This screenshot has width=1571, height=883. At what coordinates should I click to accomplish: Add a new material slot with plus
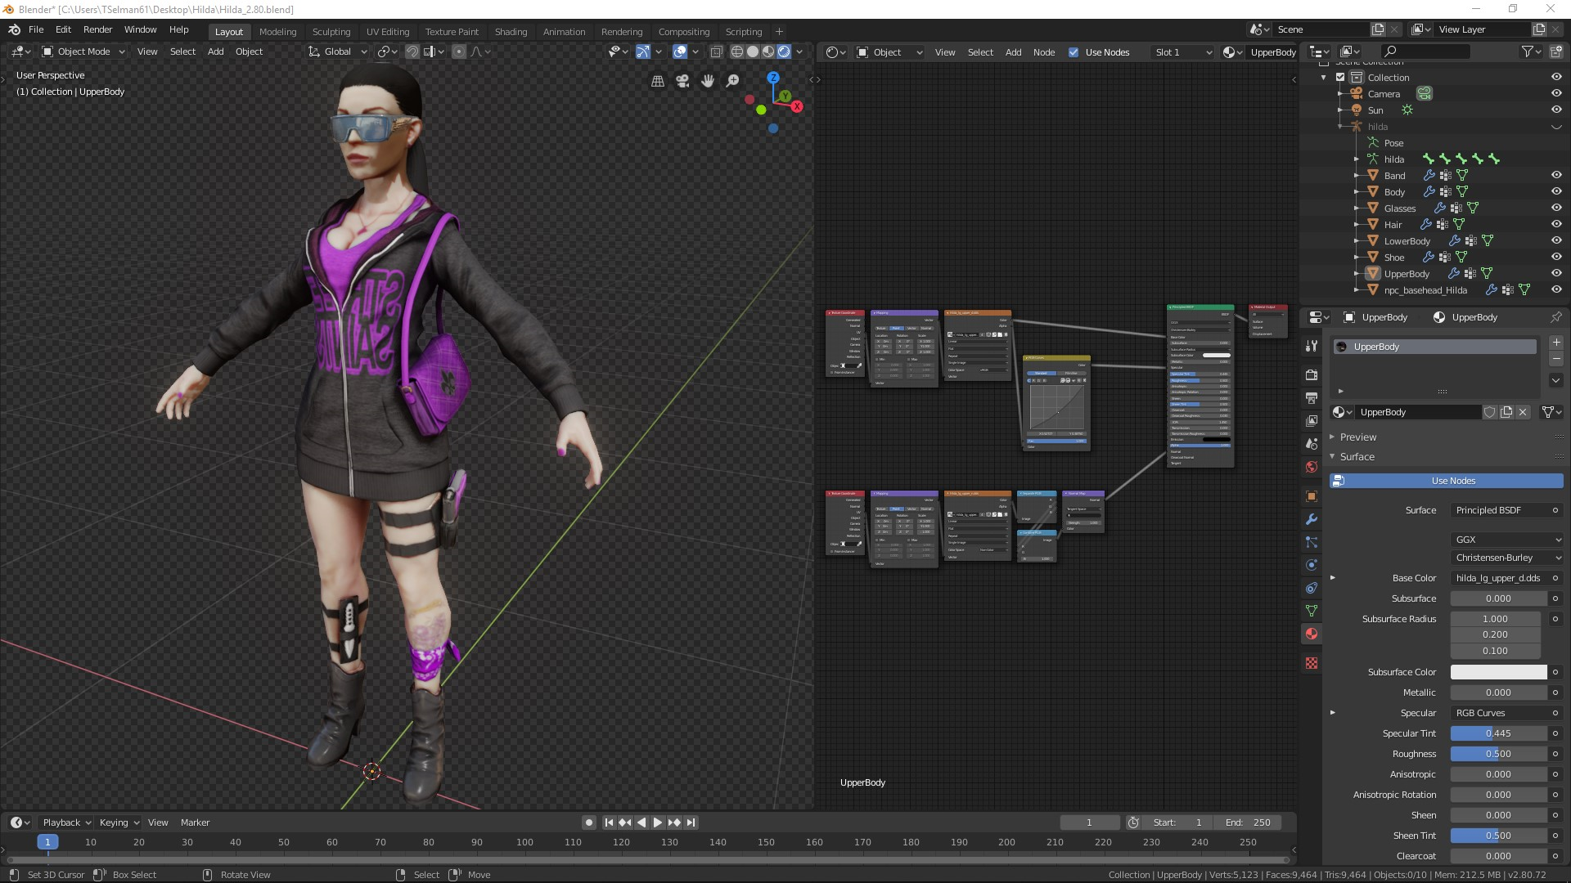1556,343
